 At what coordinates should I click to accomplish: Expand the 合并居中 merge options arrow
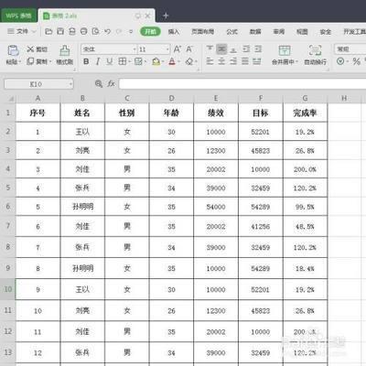point(296,62)
